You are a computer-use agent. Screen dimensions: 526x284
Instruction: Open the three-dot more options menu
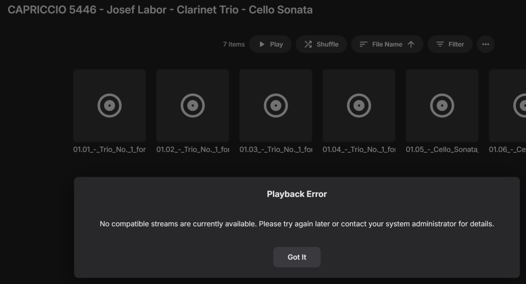[486, 44]
